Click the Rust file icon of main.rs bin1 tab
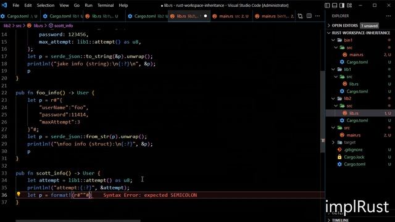 pyautogui.click(x=257, y=16)
